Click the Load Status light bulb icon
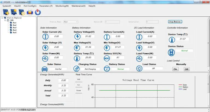210x112 pixels. 139,69
